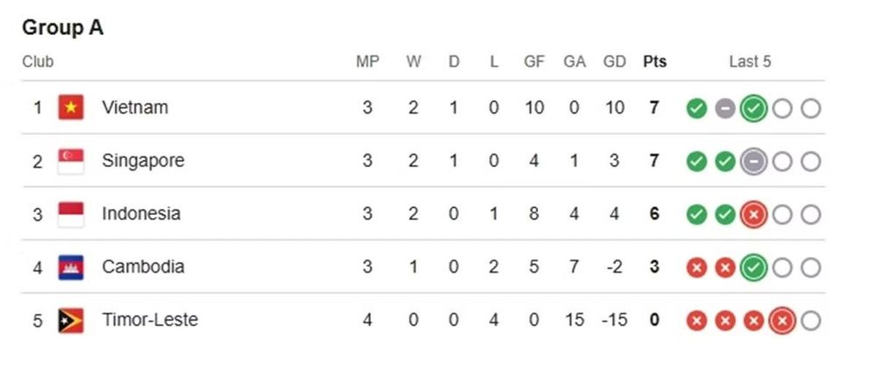
Task: Click the Vietnam flag icon
Action: (71, 107)
